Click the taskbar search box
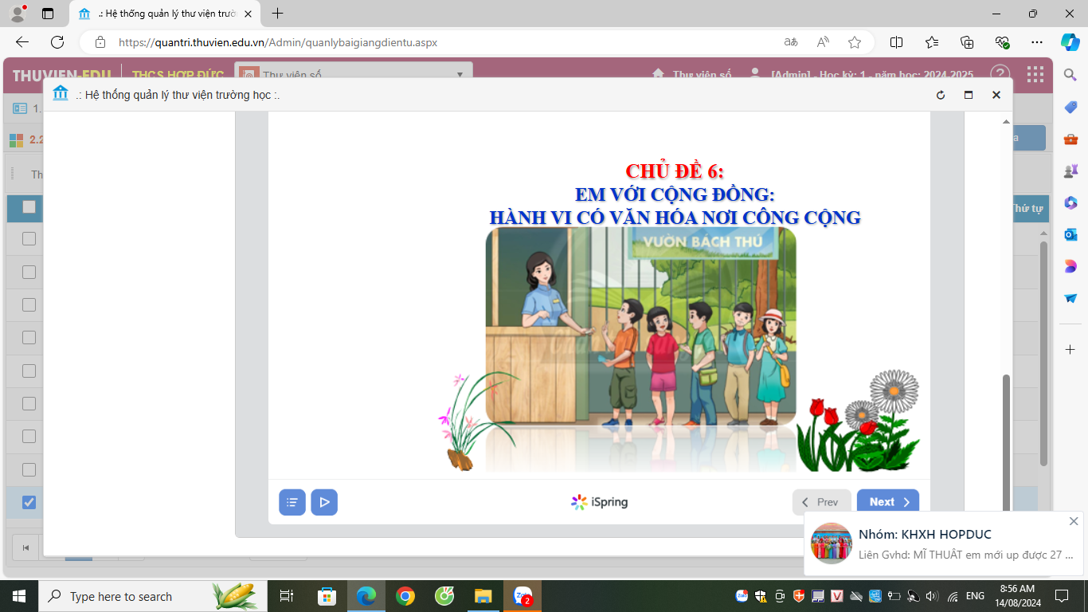 tap(152, 596)
